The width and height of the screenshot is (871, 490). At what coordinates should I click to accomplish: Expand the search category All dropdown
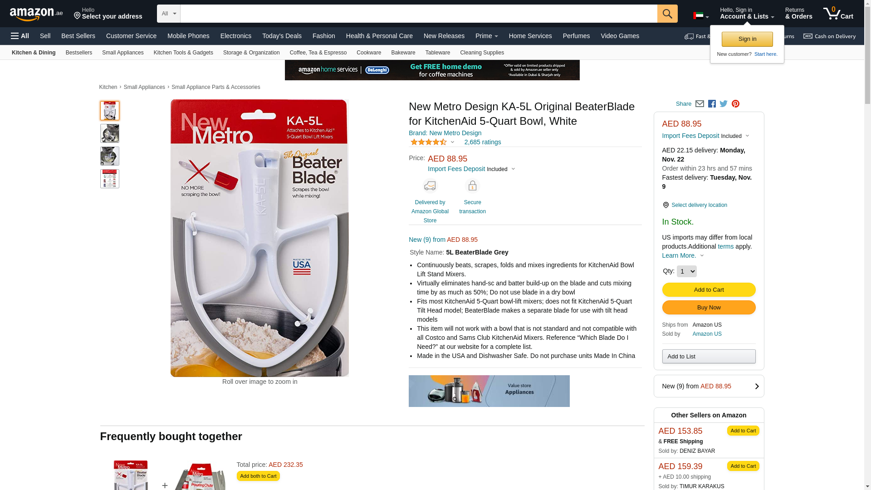point(169,14)
